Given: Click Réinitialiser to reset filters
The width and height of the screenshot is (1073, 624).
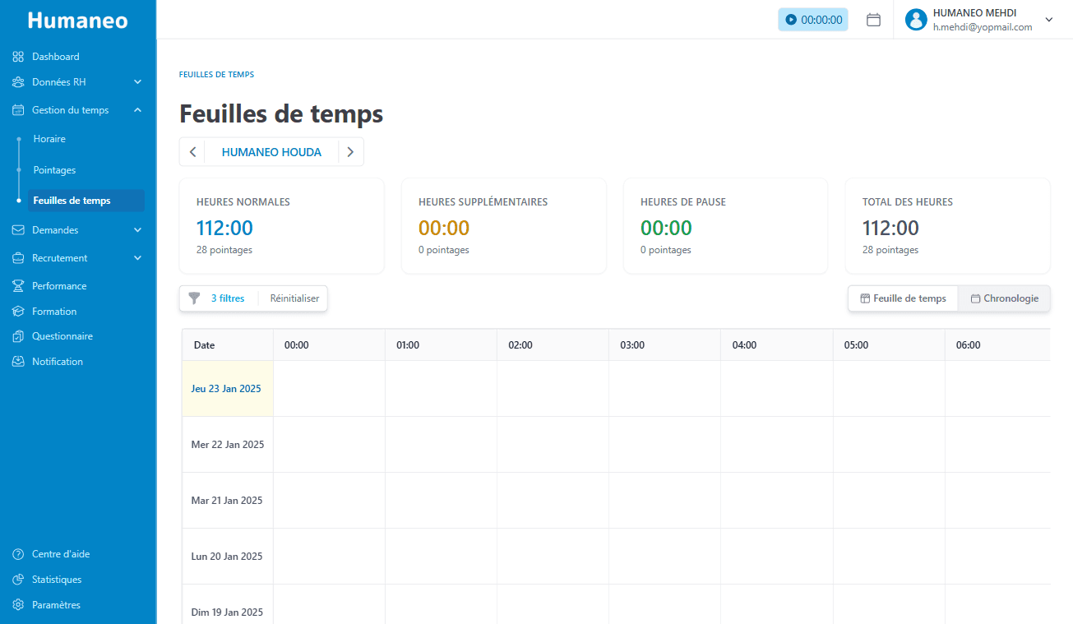Looking at the screenshot, I should click(x=294, y=298).
